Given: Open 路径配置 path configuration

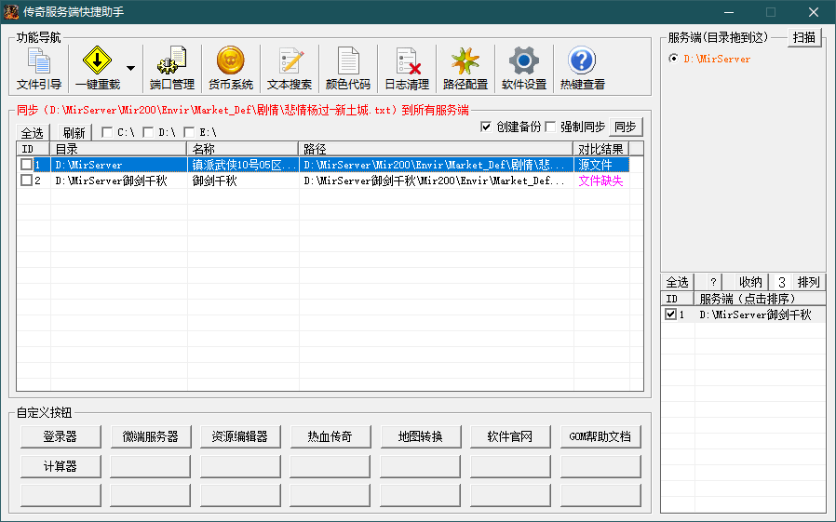Looking at the screenshot, I should click(x=465, y=69).
